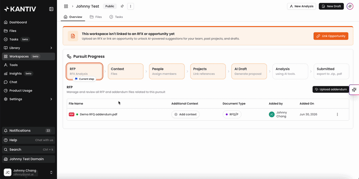Image resolution: width=359 pixels, height=179 pixels.
Task: Open row options for Demo RFQ addendum.pdf
Action: click(337, 114)
